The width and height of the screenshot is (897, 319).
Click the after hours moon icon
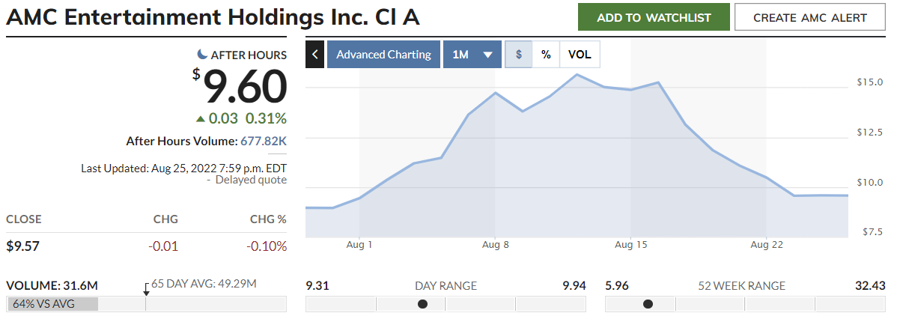[x=202, y=55]
